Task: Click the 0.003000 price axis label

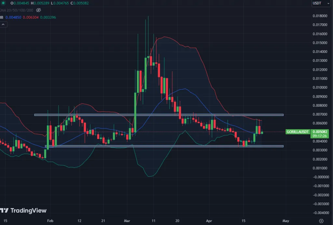Action: click(320, 150)
